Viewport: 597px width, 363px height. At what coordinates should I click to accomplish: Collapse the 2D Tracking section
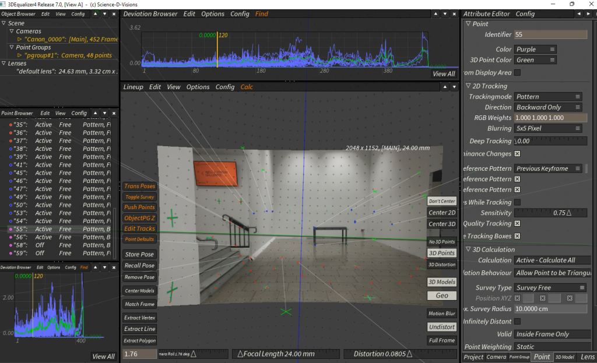click(x=468, y=86)
